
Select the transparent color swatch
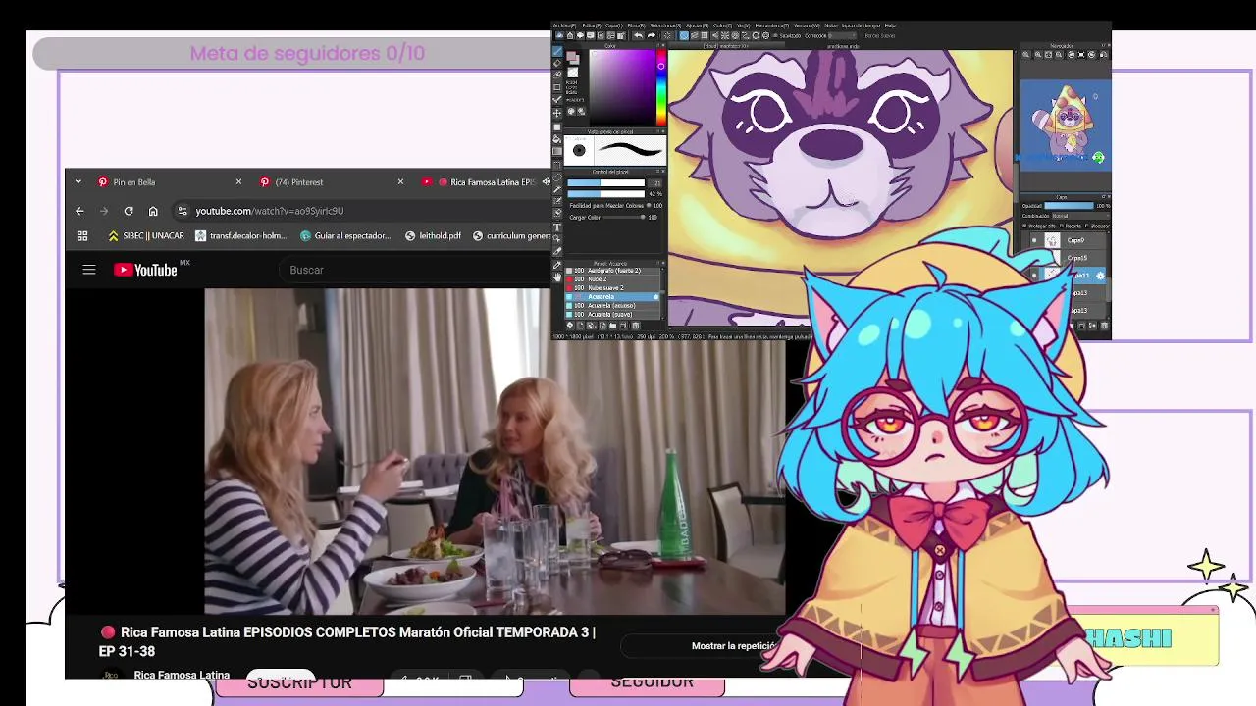coord(573,73)
